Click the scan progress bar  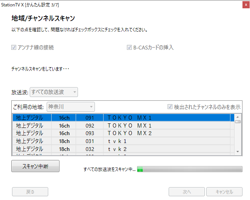pyautogui.click(x=190, y=169)
